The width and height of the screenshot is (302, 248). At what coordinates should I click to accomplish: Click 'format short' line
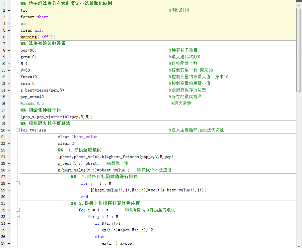[x=37, y=17]
